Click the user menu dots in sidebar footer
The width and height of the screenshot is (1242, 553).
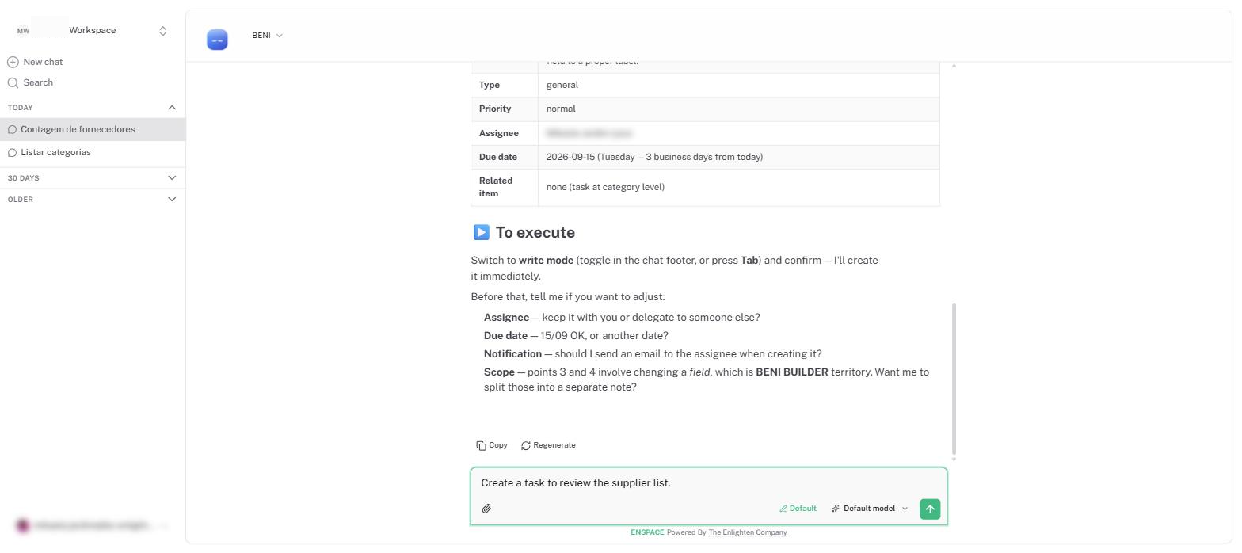click(164, 525)
